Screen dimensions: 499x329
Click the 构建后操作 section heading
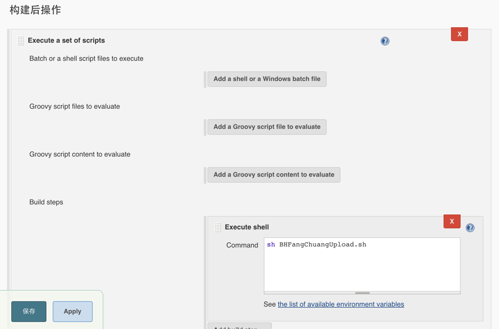pos(35,10)
